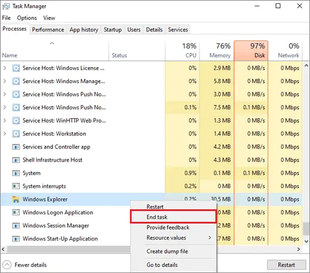This screenshot has width=310, height=273.
Task: Open the Options menu
Action: pos(27,18)
